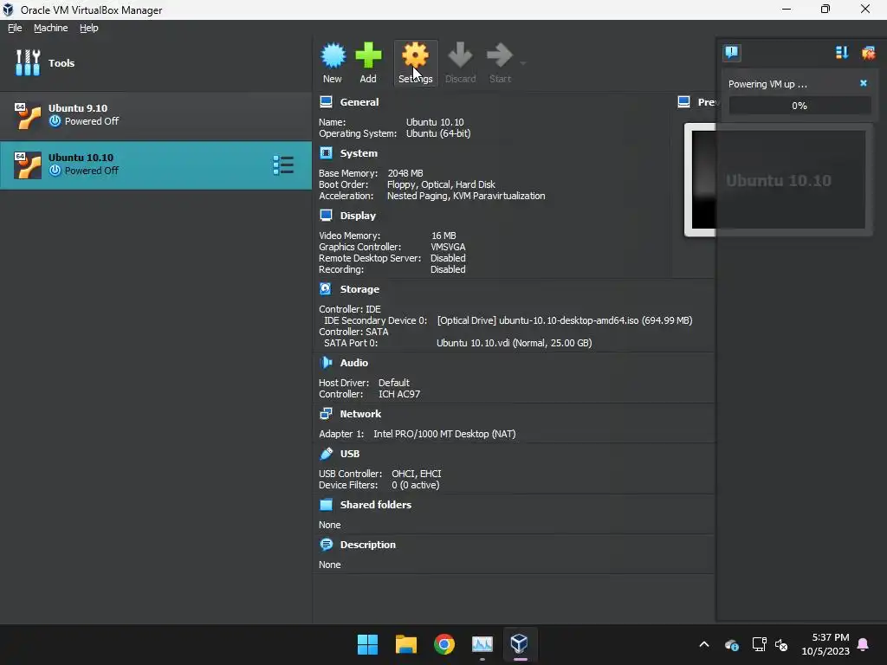
Task: Click the Base Memory 2048 MB value
Action: [405, 173]
